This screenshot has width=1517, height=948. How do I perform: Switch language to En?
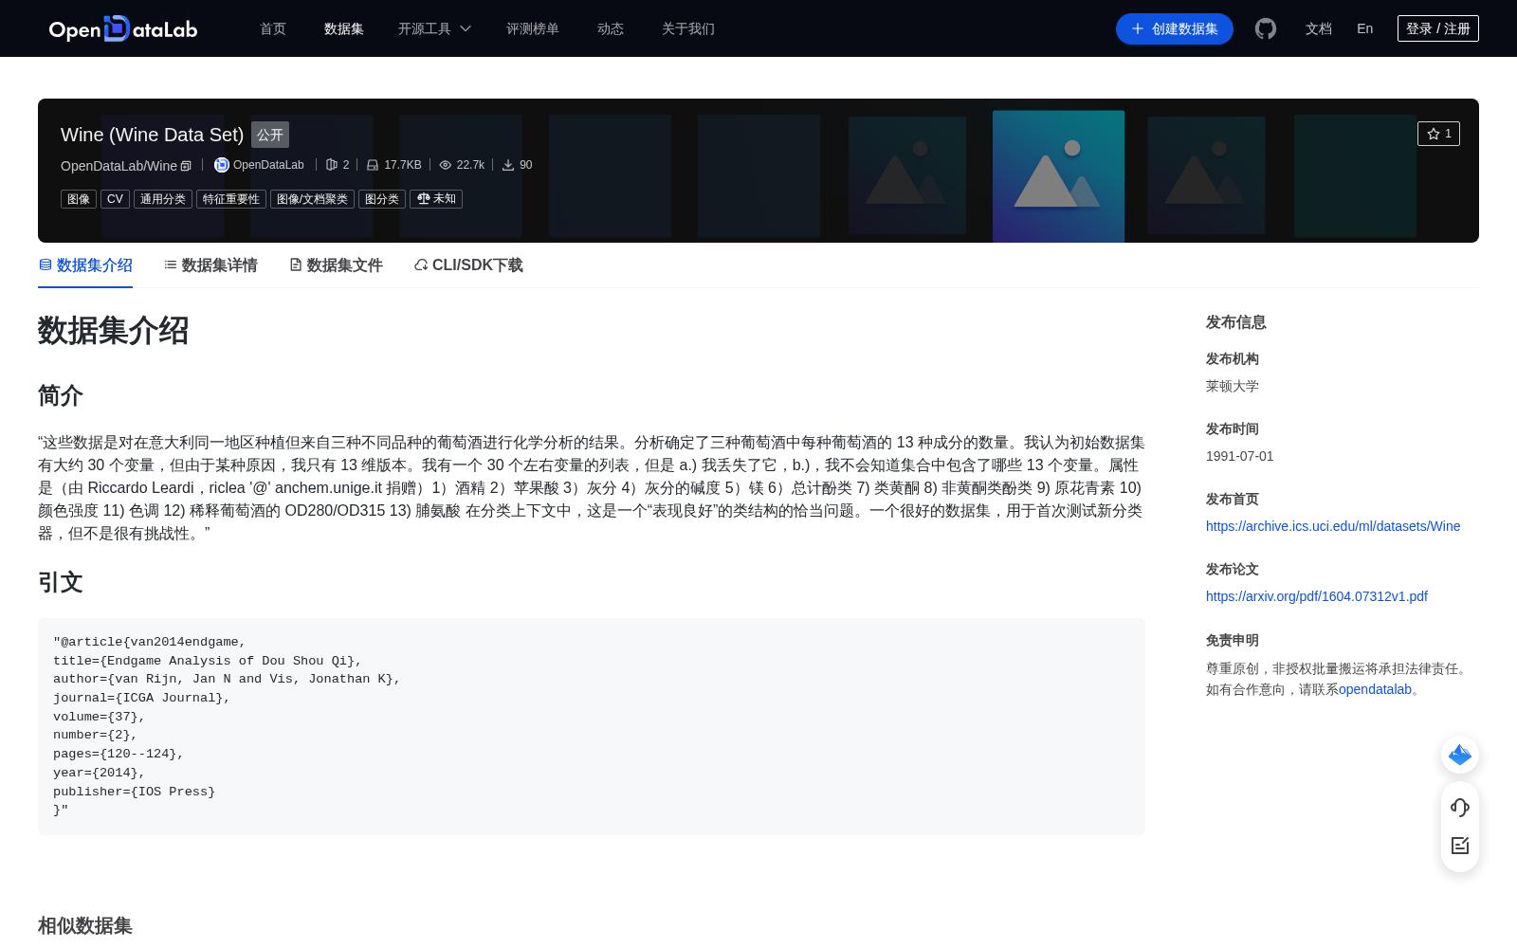coord(1365,28)
